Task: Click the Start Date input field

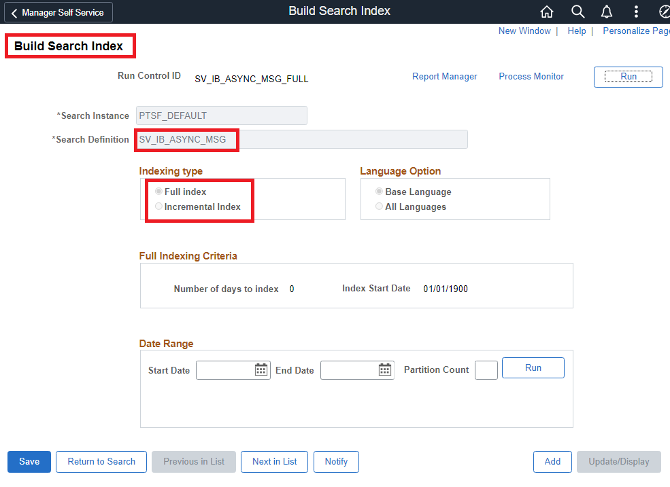Action: click(224, 370)
